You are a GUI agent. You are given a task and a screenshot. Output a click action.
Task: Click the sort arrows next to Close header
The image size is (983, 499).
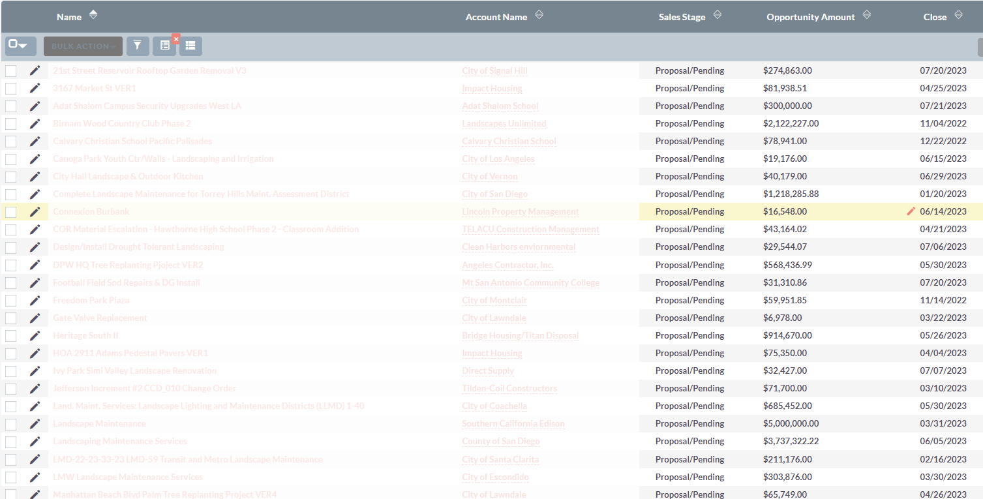pos(959,16)
